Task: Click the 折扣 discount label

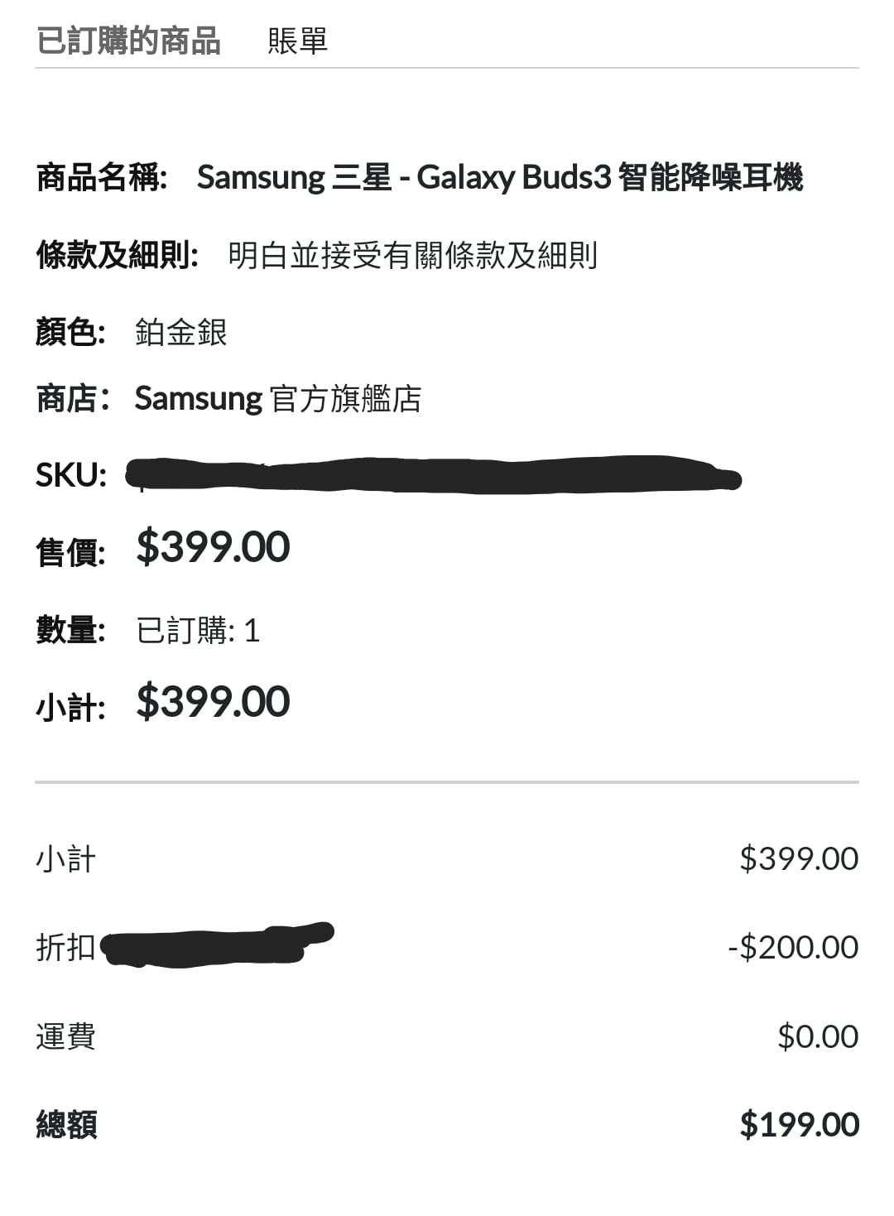Action: point(66,947)
